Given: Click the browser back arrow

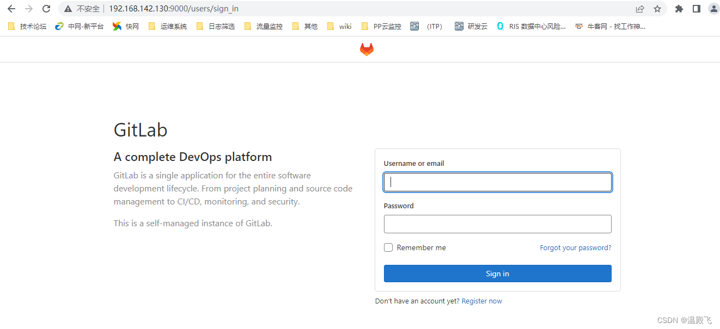Looking at the screenshot, I should pos(11,9).
